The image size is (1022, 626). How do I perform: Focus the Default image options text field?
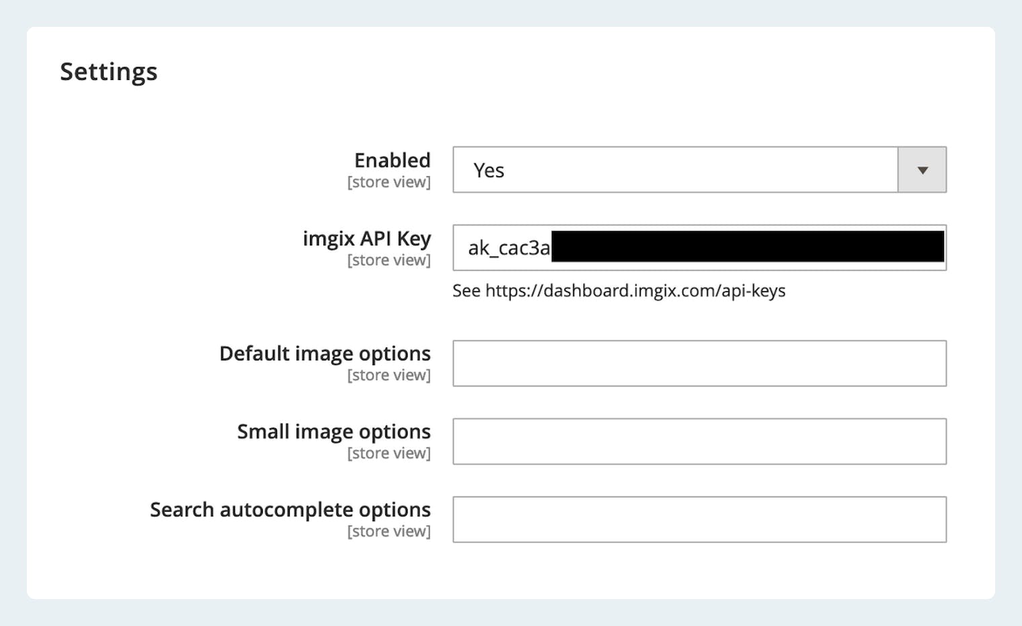[x=699, y=364]
